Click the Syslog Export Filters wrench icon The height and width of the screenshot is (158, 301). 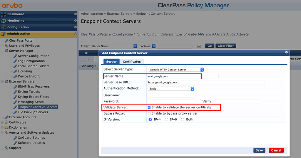pos(15,97)
